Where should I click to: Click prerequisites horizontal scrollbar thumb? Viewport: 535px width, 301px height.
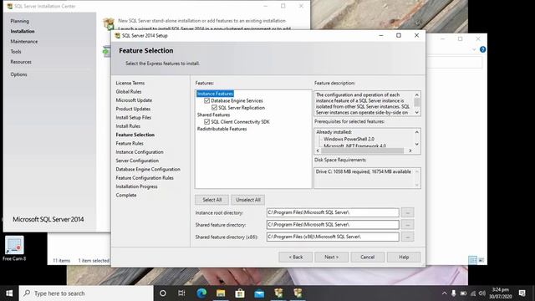pos(362,150)
